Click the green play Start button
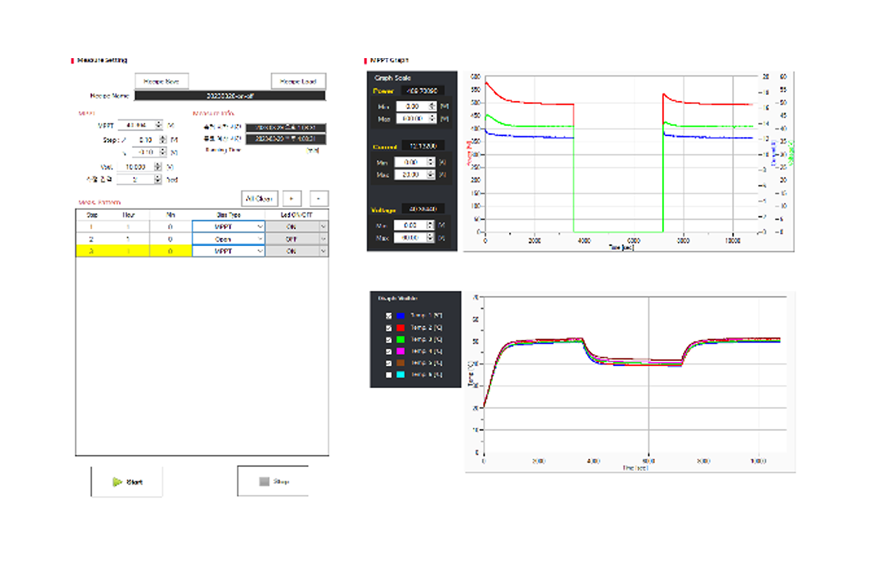The image size is (884, 564). coord(127,482)
